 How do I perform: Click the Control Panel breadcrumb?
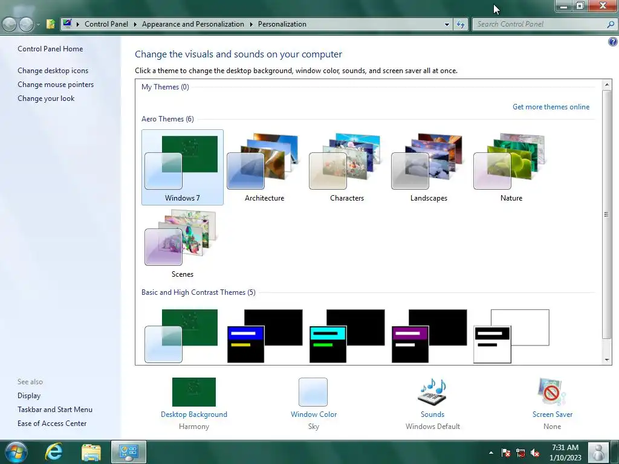coord(106,24)
